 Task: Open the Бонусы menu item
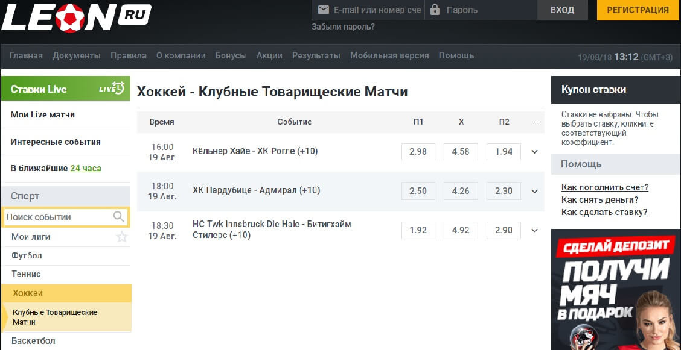click(231, 55)
